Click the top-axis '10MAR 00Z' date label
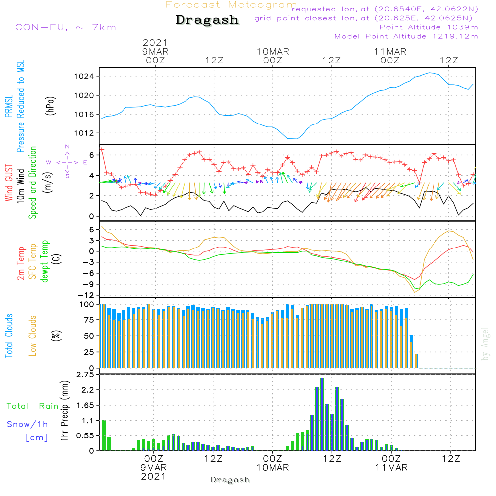The height and width of the screenshot is (496, 496). point(273,56)
